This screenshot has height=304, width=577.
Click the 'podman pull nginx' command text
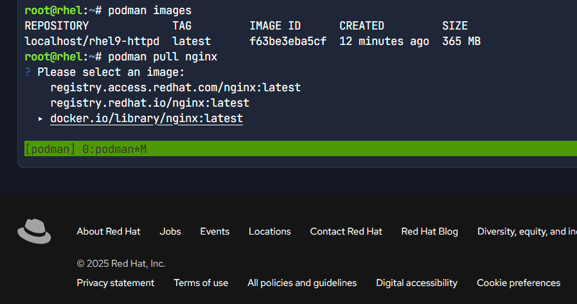[x=163, y=57]
